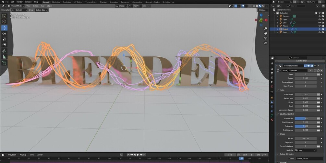
Task: Click the End frame 240 field
Action: click(261, 155)
